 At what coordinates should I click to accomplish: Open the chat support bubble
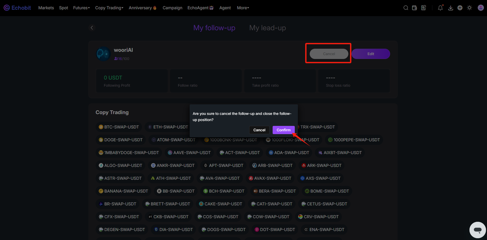[477, 230]
